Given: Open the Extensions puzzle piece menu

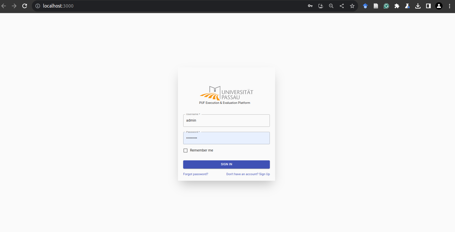Looking at the screenshot, I should (x=397, y=6).
